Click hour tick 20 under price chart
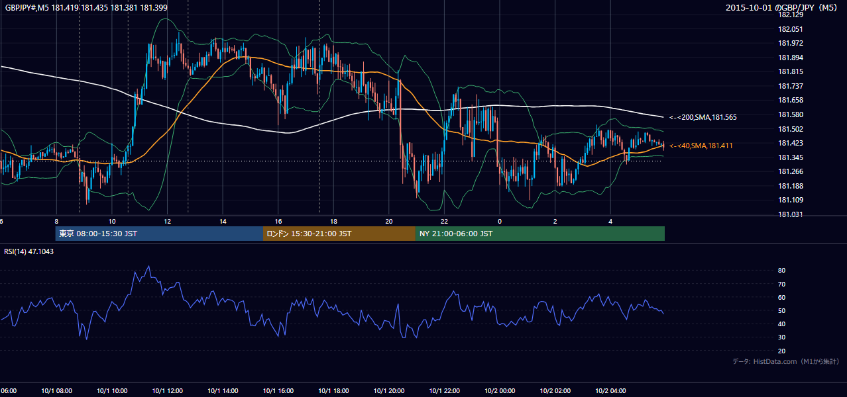The image size is (847, 397). coord(389,221)
